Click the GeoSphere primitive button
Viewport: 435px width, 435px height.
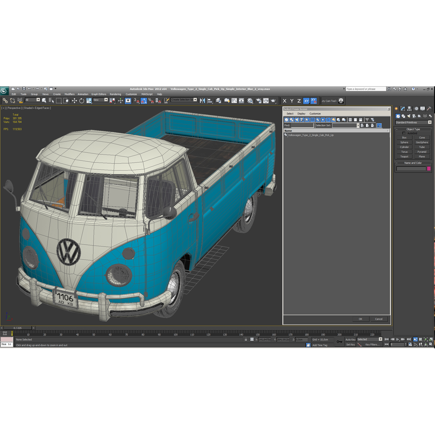tap(422, 142)
